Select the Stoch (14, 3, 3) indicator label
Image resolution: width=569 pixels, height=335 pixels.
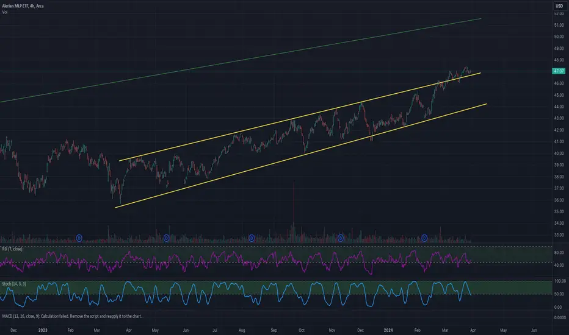coord(14,284)
